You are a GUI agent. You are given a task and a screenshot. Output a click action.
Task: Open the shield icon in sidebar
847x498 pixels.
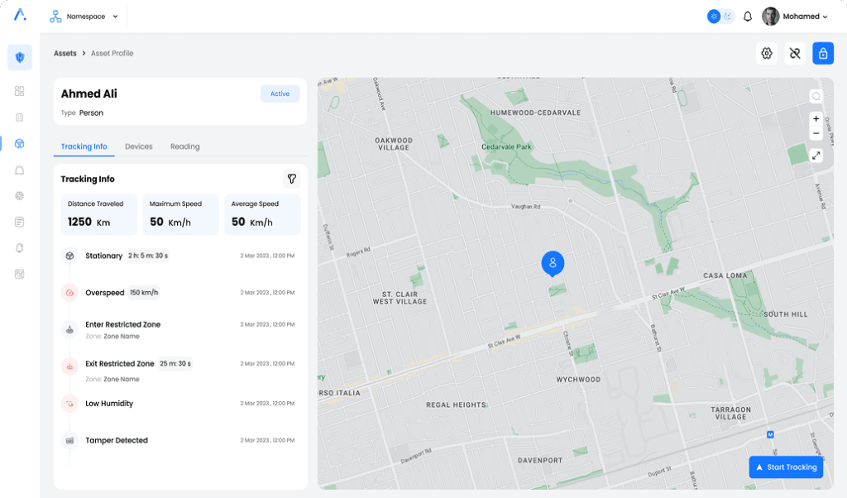[20, 57]
